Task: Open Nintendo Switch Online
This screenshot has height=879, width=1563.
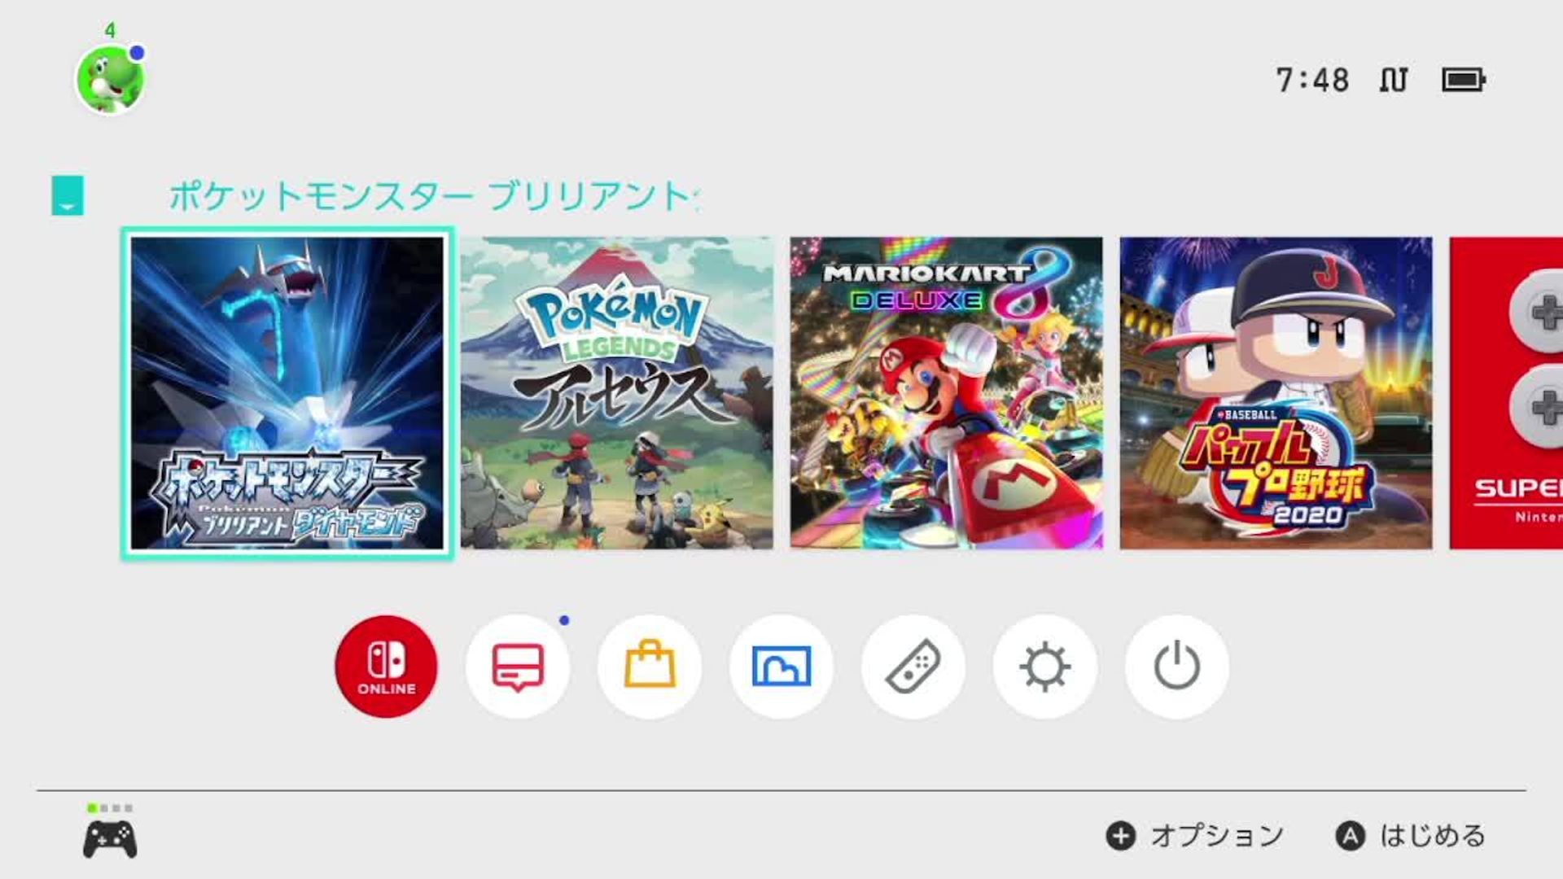Action: pos(386,667)
